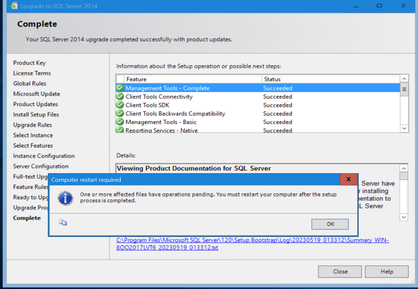Click Succeeded status for Client Tools SDK

point(277,105)
